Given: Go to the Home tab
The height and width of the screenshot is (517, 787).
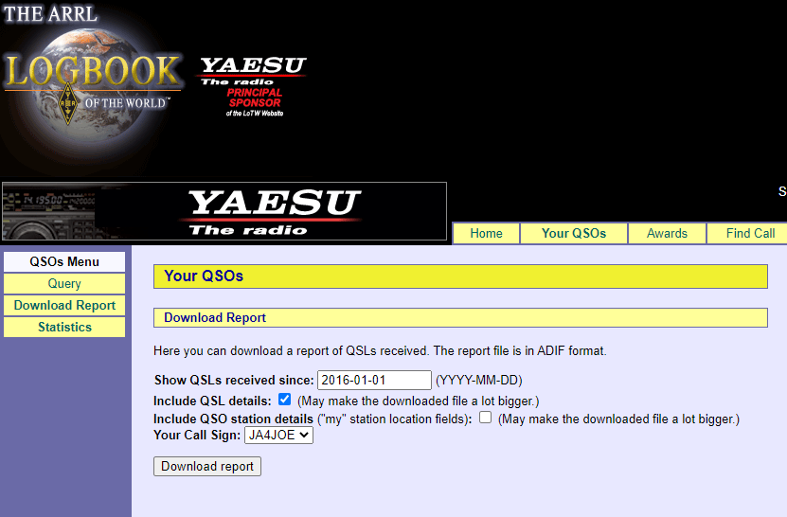Looking at the screenshot, I should click(x=486, y=233).
